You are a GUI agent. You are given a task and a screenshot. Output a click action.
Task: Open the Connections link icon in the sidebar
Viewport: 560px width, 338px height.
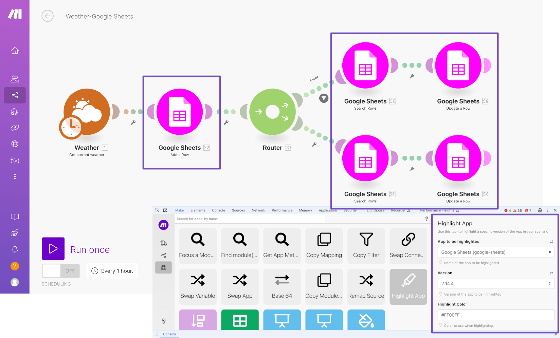pyautogui.click(x=15, y=128)
